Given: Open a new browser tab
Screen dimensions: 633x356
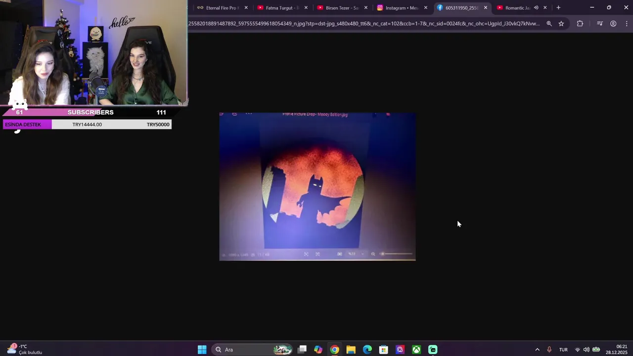Looking at the screenshot, I should click(x=558, y=7).
